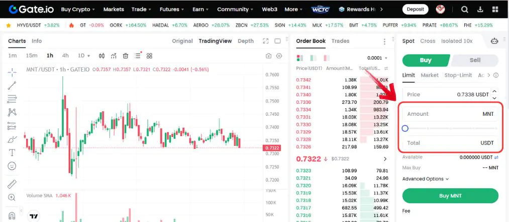Open the Buy Crypto dropdown menu
509x222 pixels.
tap(78, 10)
